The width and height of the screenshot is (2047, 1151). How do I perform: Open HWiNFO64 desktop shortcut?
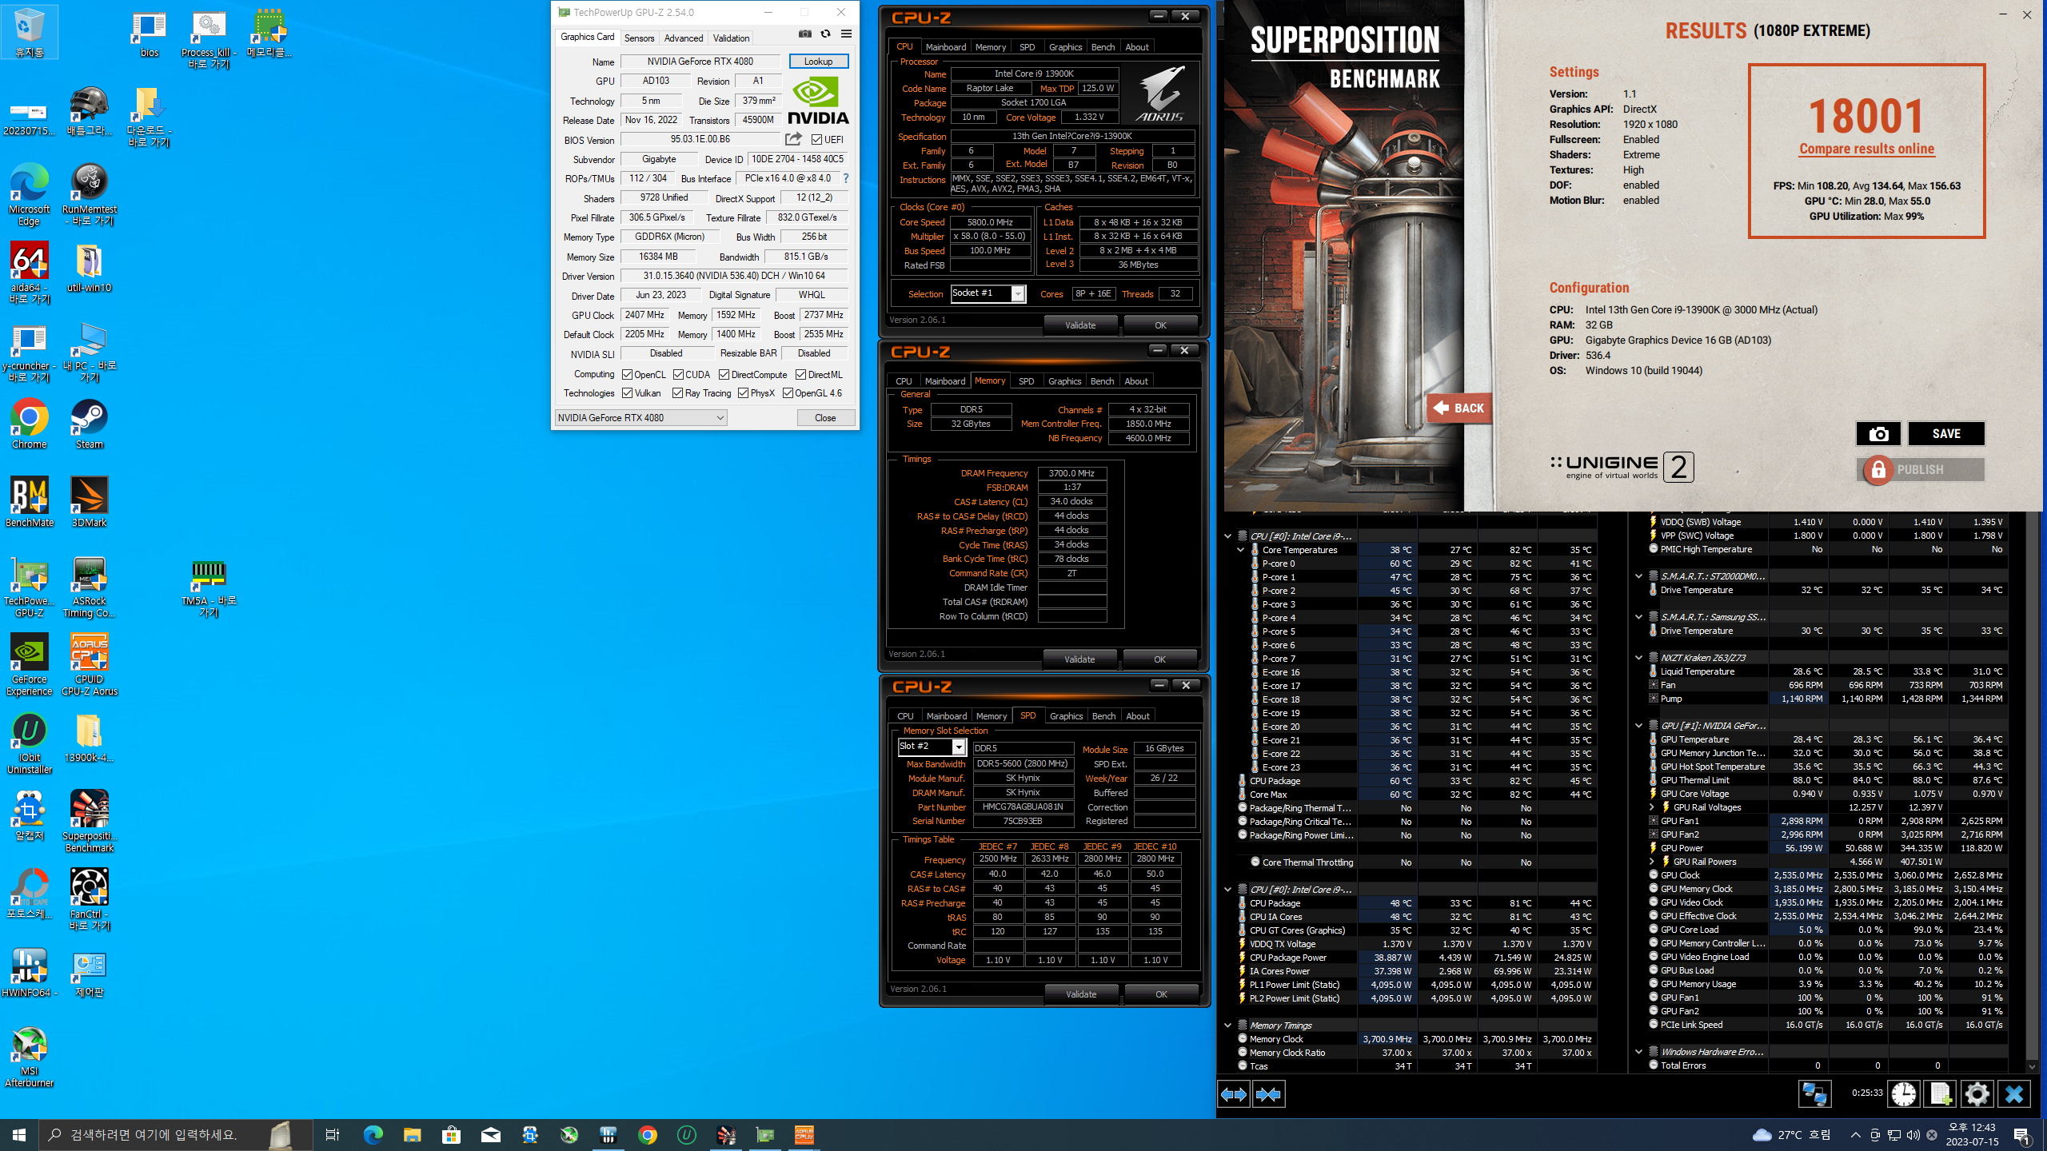point(30,972)
